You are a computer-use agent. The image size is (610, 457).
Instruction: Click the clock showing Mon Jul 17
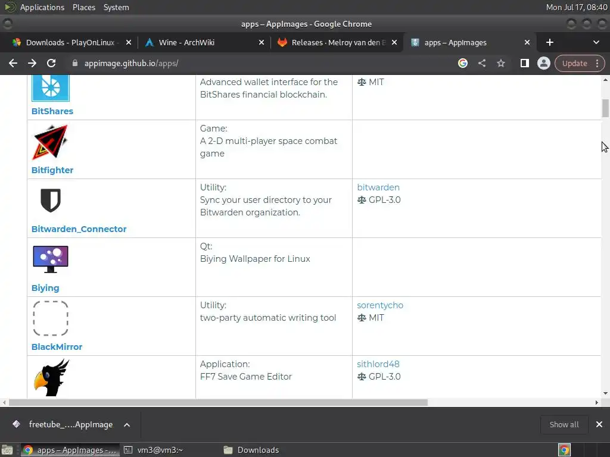click(576, 7)
